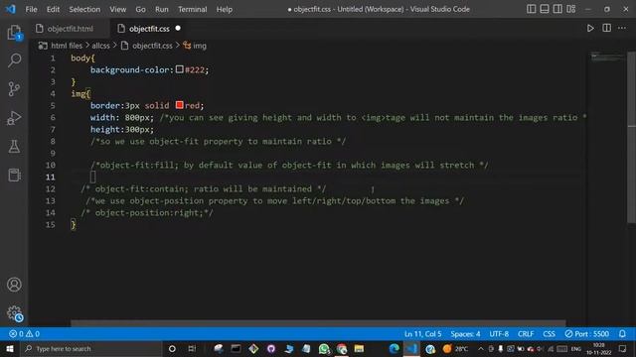Screen dimensions: 636x357
Task: Open the Selection menu
Action: tap(84, 9)
